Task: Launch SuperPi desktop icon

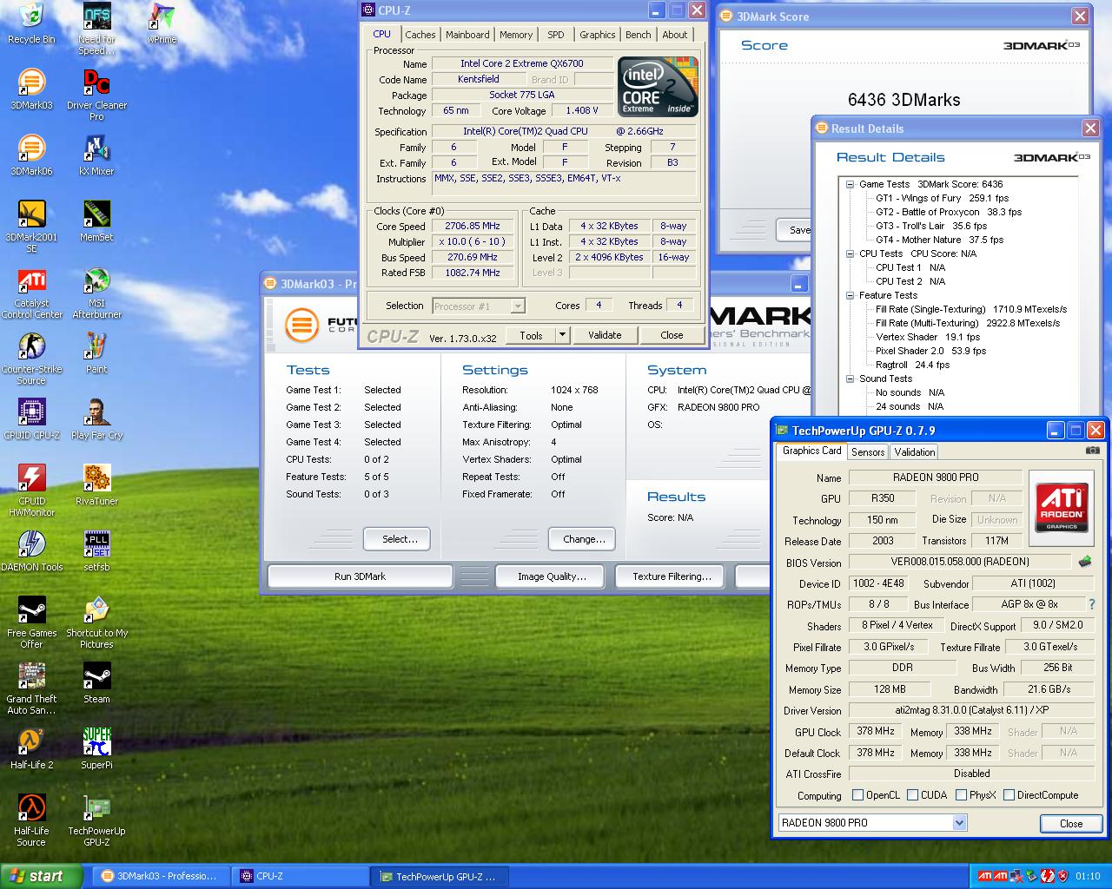Action: click(x=96, y=749)
